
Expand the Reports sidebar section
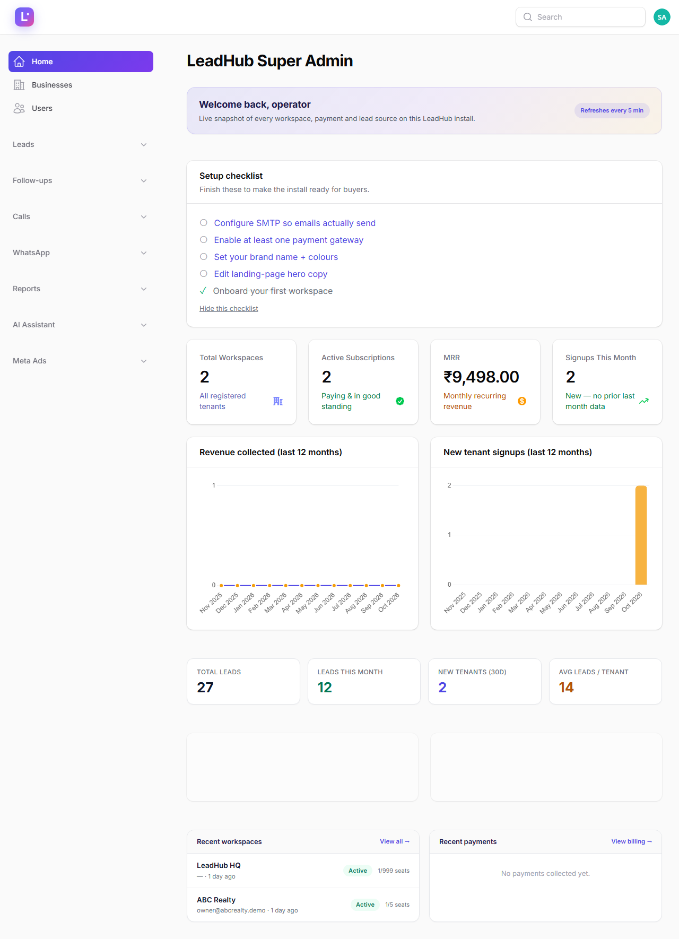click(81, 289)
